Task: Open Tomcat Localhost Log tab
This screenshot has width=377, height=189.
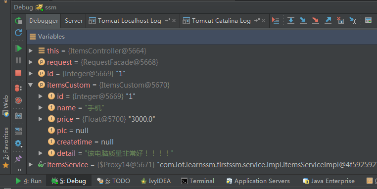Action: pos(129,21)
